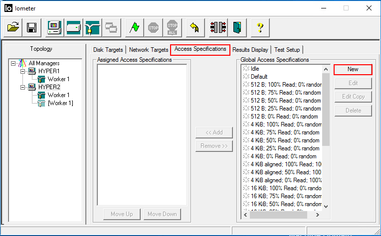Click the horizontal scroll right arrow
This screenshot has height=236, width=381.
coord(318,215)
